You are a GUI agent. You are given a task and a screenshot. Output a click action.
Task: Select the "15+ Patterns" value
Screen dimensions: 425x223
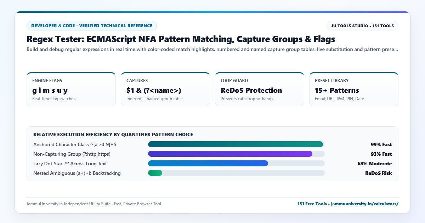337,90
